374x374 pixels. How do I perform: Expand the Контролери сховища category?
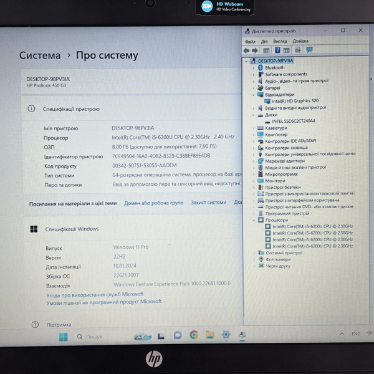[253, 148]
